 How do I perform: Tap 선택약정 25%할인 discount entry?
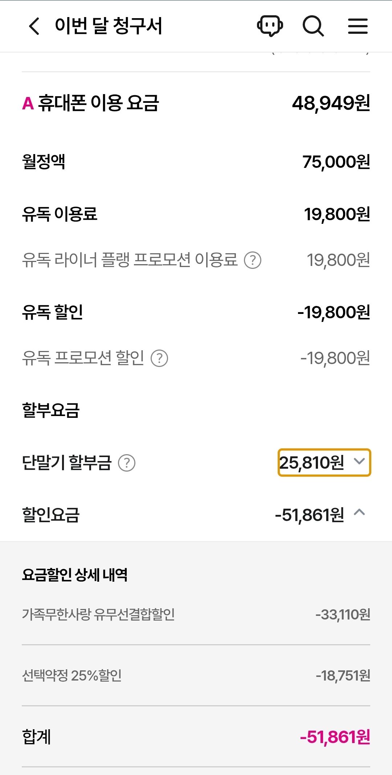click(72, 675)
